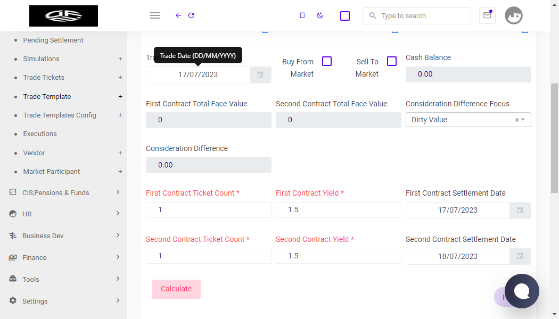Expand the Trade Tickets submenu
Viewport: 559px width, 319px height.
coord(120,77)
